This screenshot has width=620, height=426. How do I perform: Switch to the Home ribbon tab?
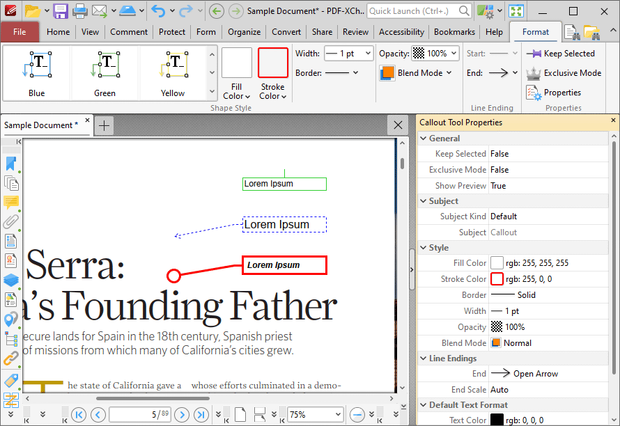pos(58,32)
